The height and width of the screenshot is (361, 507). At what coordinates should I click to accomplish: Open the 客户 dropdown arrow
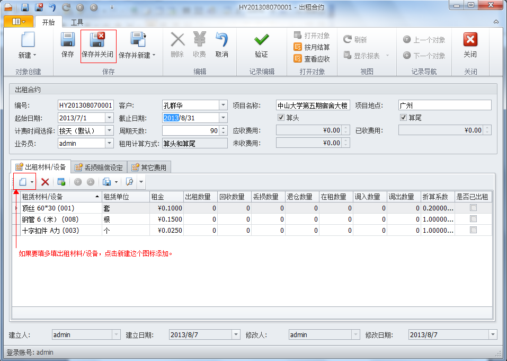pyautogui.click(x=223, y=105)
